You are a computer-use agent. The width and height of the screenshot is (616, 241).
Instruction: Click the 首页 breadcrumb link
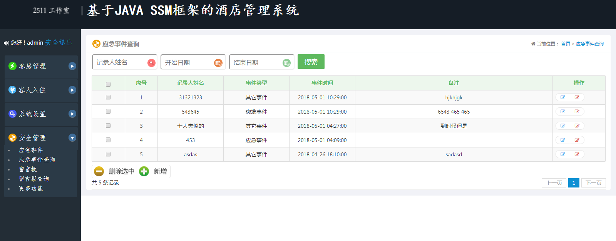(566, 44)
